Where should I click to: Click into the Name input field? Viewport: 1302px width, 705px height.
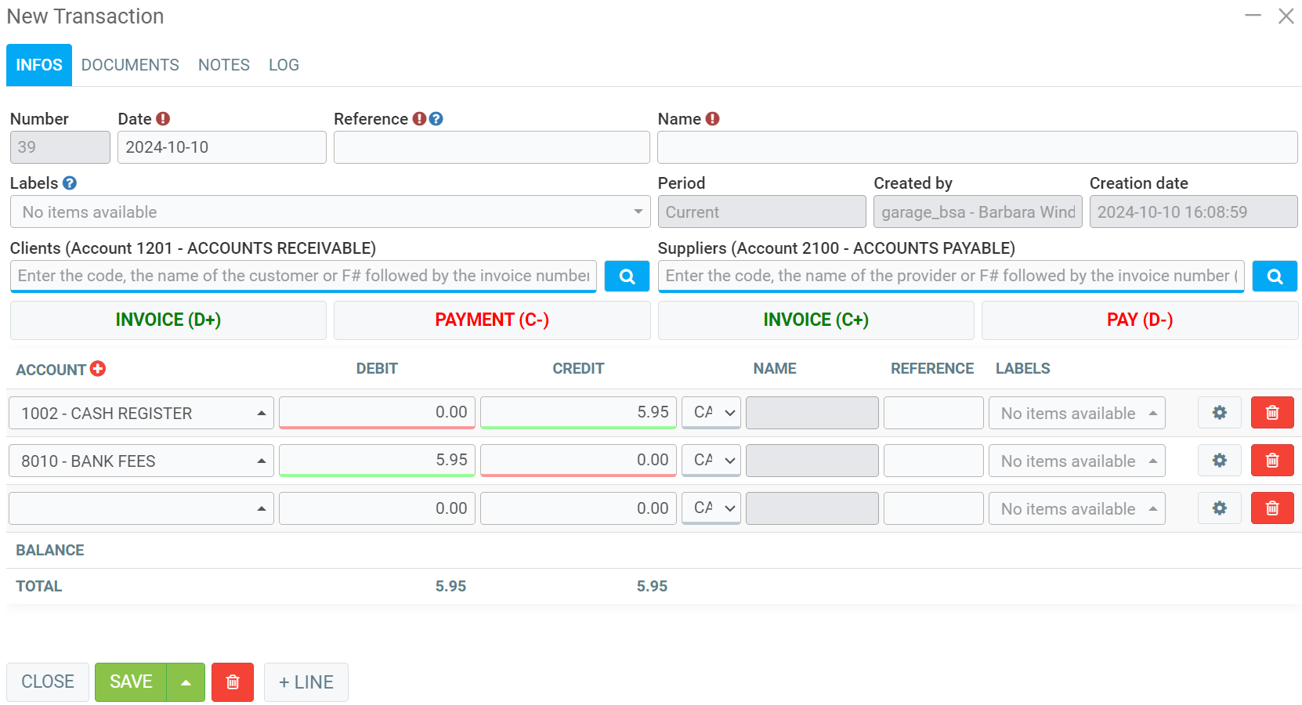[977, 148]
